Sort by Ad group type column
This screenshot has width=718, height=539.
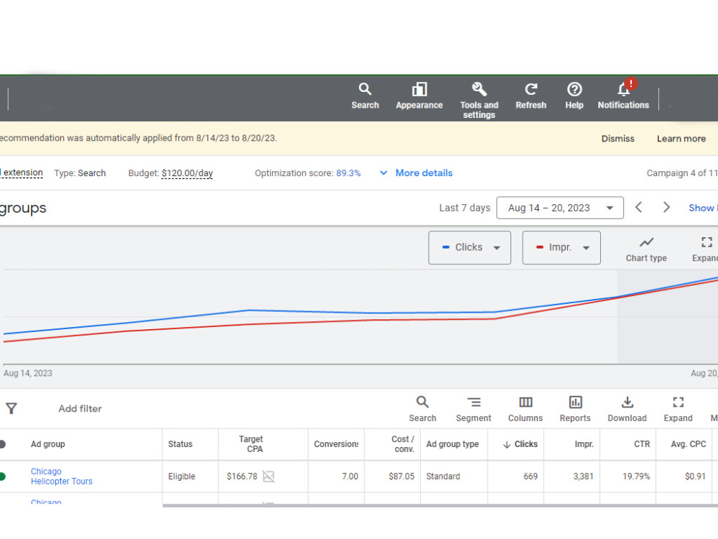coord(452,444)
